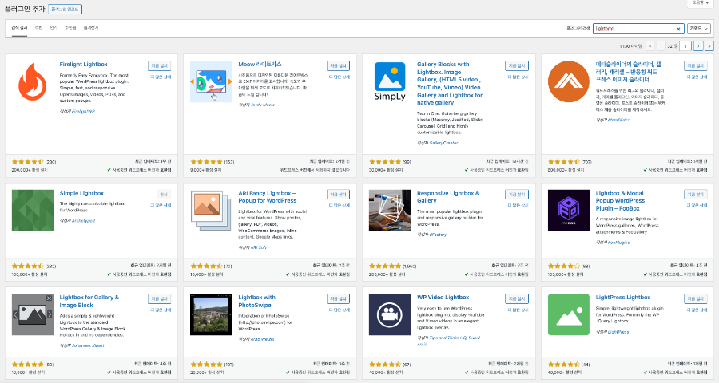
Task: Click the purple FooBox plugin icon
Action: coord(569,211)
